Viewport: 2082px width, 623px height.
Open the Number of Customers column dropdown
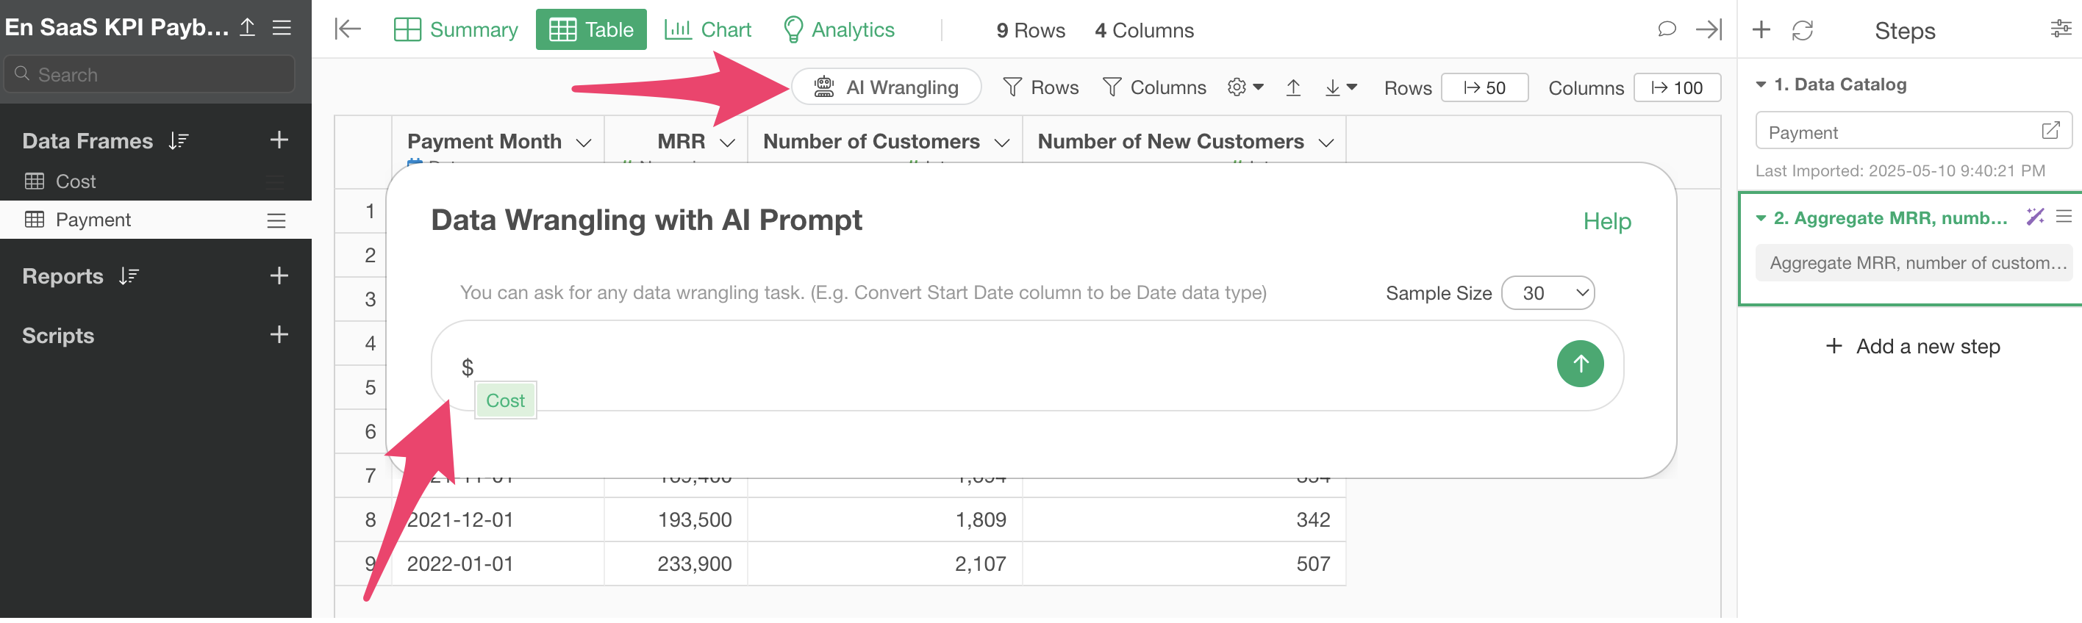point(1001,143)
